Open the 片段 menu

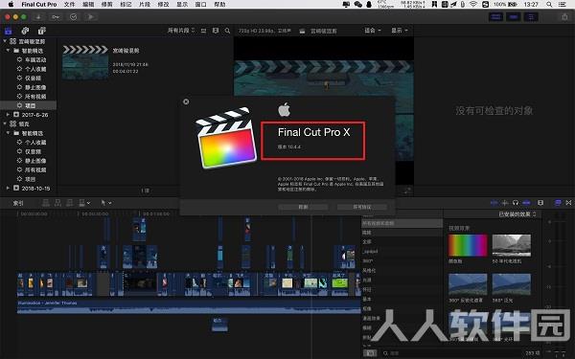[x=145, y=5]
